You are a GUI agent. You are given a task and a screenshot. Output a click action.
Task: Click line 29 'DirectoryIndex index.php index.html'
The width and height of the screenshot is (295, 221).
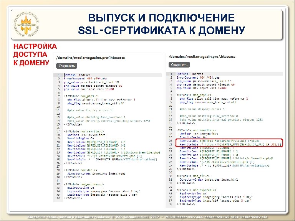[96, 174]
